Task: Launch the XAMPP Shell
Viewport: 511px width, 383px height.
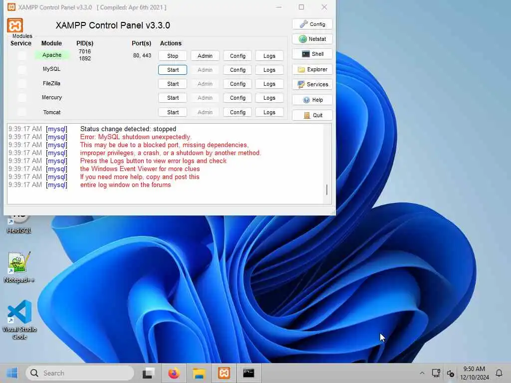Action: (312, 54)
